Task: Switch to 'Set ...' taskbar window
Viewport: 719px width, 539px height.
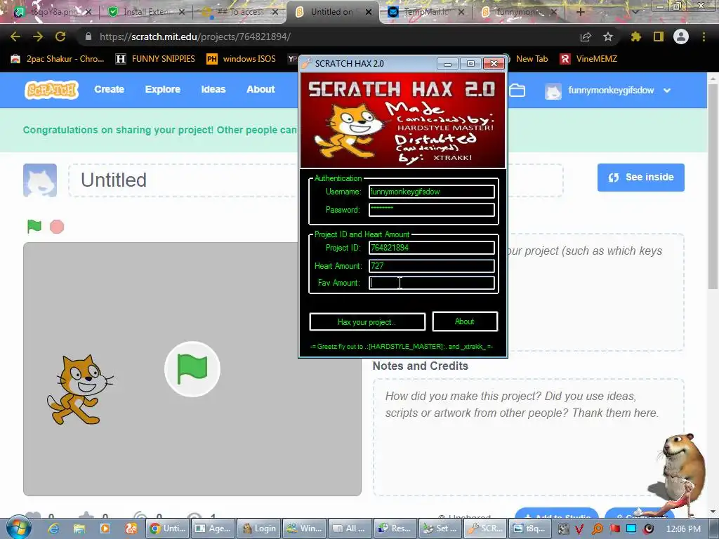Action: pos(441,528)
